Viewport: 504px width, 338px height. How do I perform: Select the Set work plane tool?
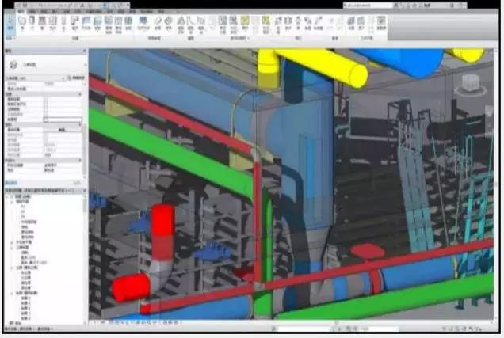pyautogui.click(x=351, y=24)
